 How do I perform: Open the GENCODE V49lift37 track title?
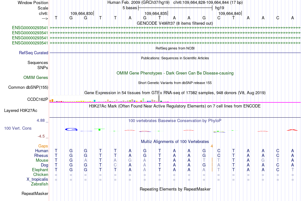point(175,23)
